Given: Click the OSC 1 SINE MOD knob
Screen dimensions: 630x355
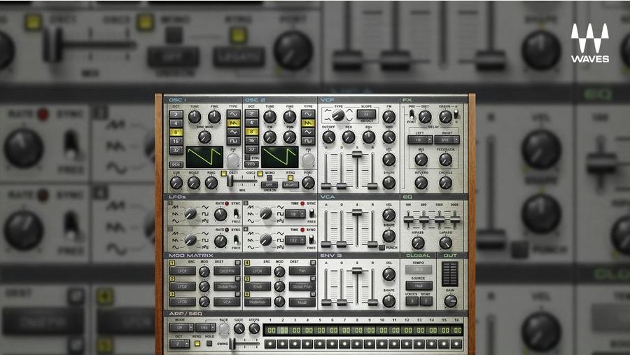Looking at the screenshot, I should (204, 137).
